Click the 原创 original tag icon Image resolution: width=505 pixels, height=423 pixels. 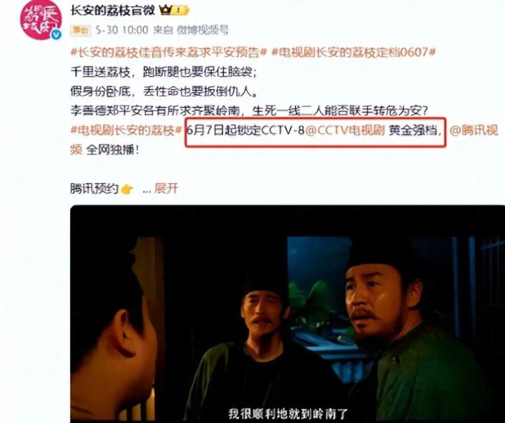pyautogui.click(x=81, y=30)
